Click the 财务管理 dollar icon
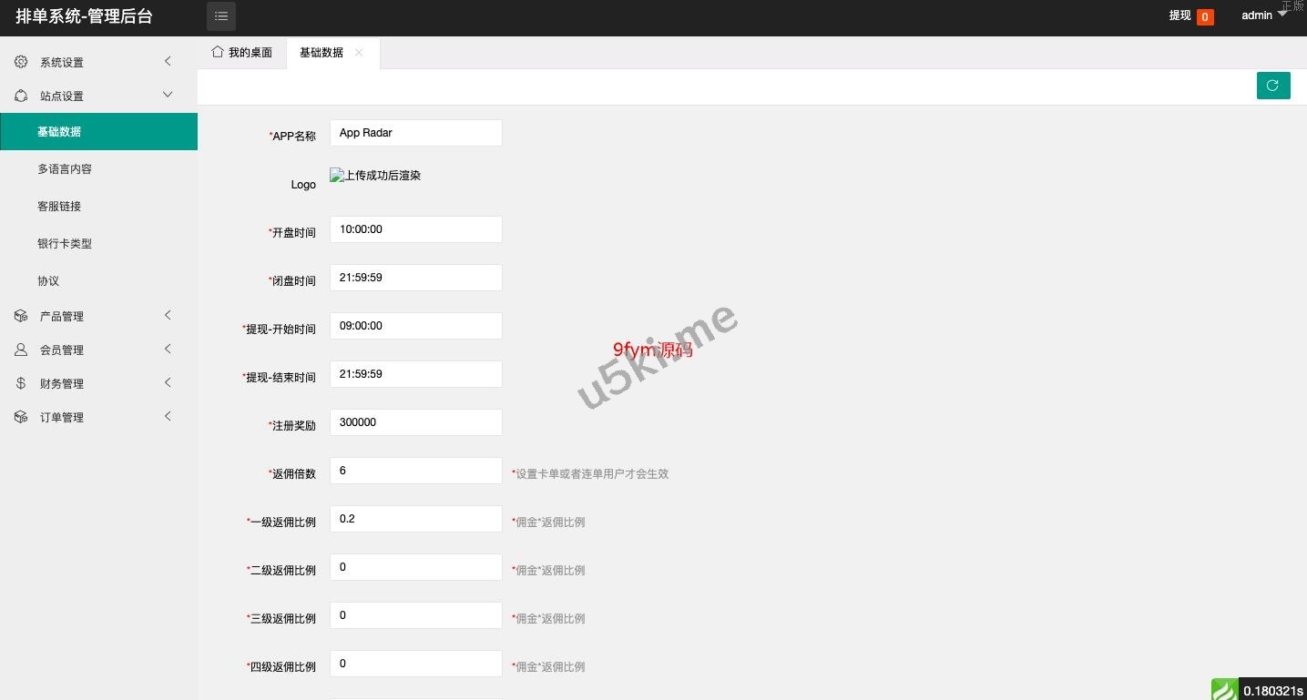 tap(21, 383)
